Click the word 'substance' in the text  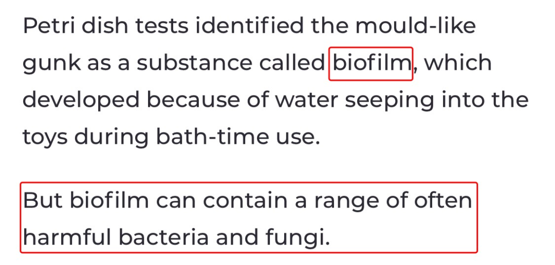pos(194,63)
